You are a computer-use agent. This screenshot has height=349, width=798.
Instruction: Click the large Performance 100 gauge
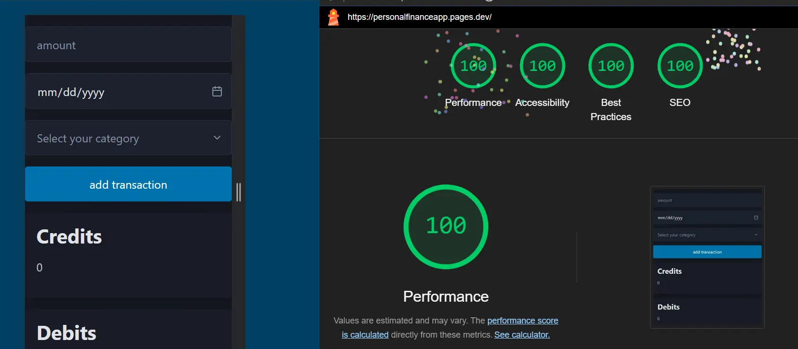click(x=446, y=227)
